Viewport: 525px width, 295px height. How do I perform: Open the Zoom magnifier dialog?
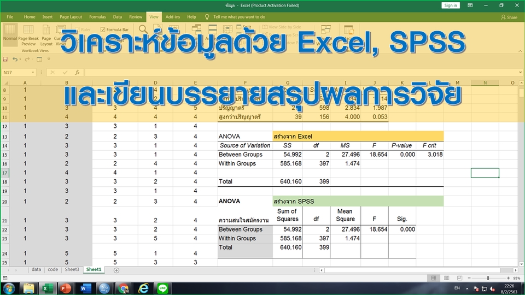tap(143, 29)
